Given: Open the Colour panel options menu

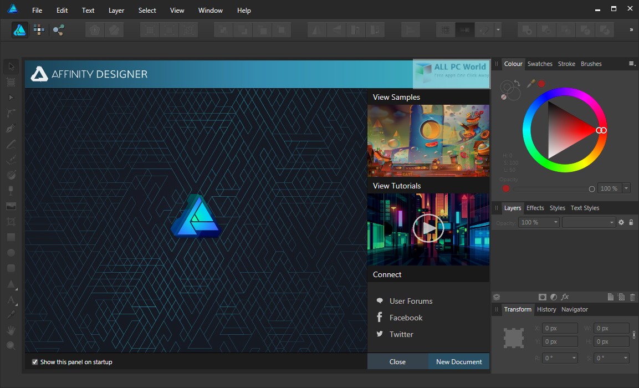Looking at the screenshot, I should point(632,64).
